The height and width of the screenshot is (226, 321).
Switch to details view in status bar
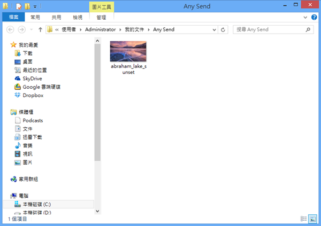coord(303,219)
